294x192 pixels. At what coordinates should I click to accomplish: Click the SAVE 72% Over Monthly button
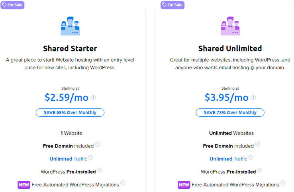pos(230,112)
